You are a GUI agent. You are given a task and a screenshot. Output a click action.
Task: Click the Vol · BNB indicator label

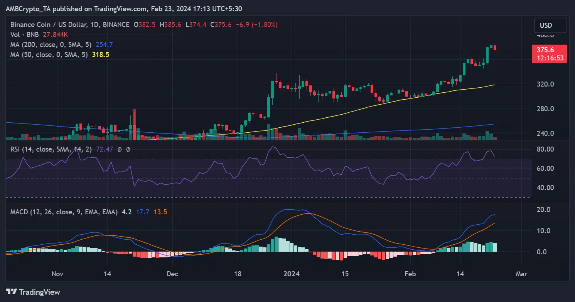25,35
